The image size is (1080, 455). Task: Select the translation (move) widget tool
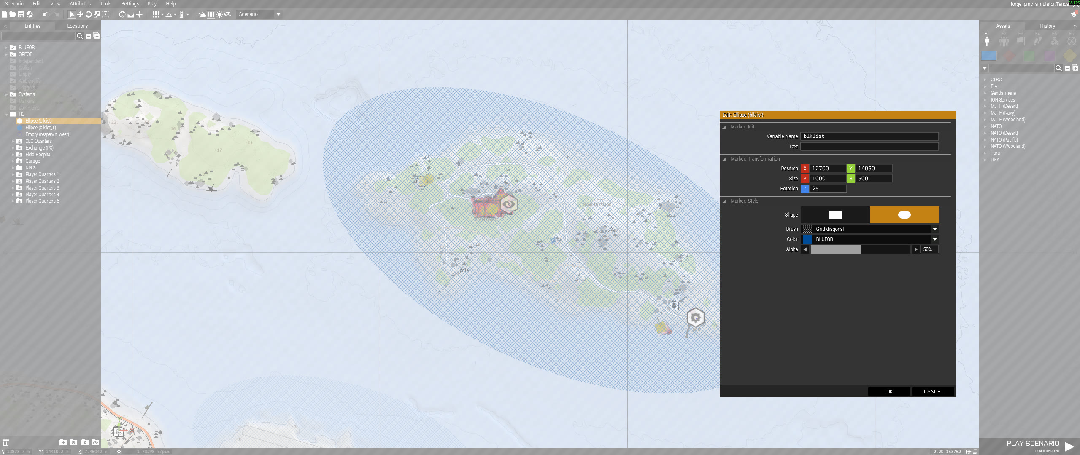point(80,14)
